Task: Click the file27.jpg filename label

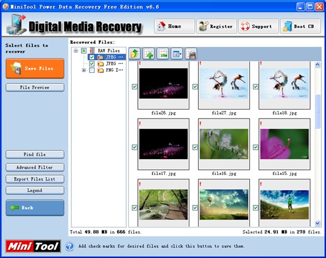Action: [x=224, y=113]
